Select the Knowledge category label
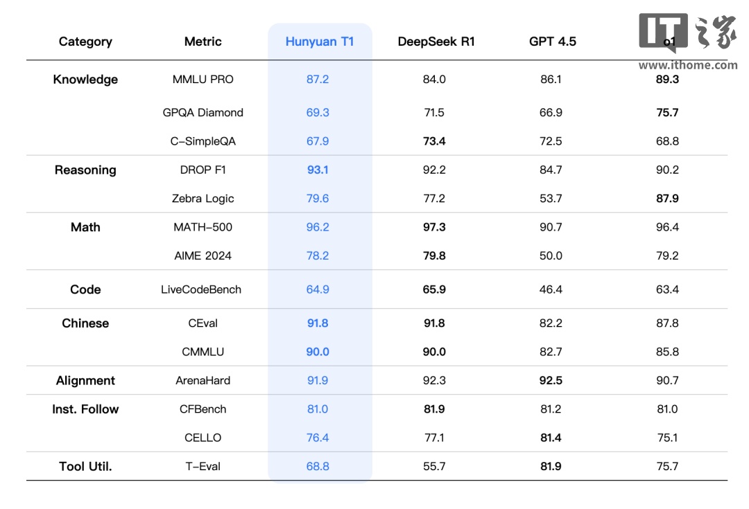This screenshot has height=509, width=749. 85,80
